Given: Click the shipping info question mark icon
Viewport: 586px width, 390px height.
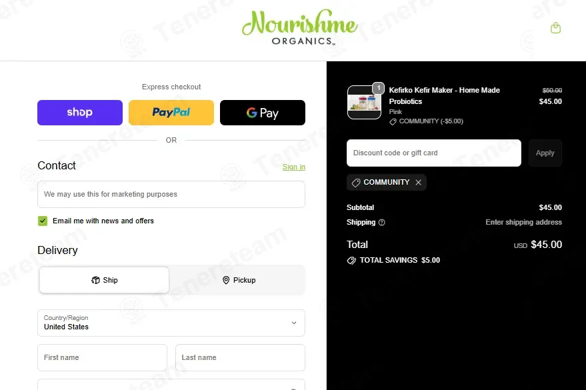Looking at the screenshot, I should tap(381, 222).
